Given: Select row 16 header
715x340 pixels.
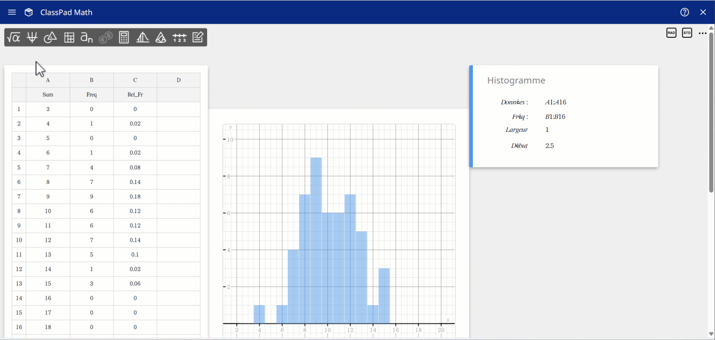Looking at the screenshot, I should (19, 327).
